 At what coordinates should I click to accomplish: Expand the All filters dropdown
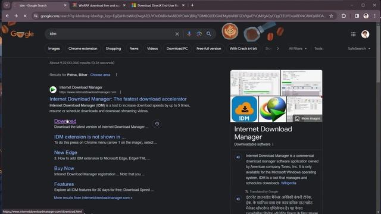pos(298,49)
